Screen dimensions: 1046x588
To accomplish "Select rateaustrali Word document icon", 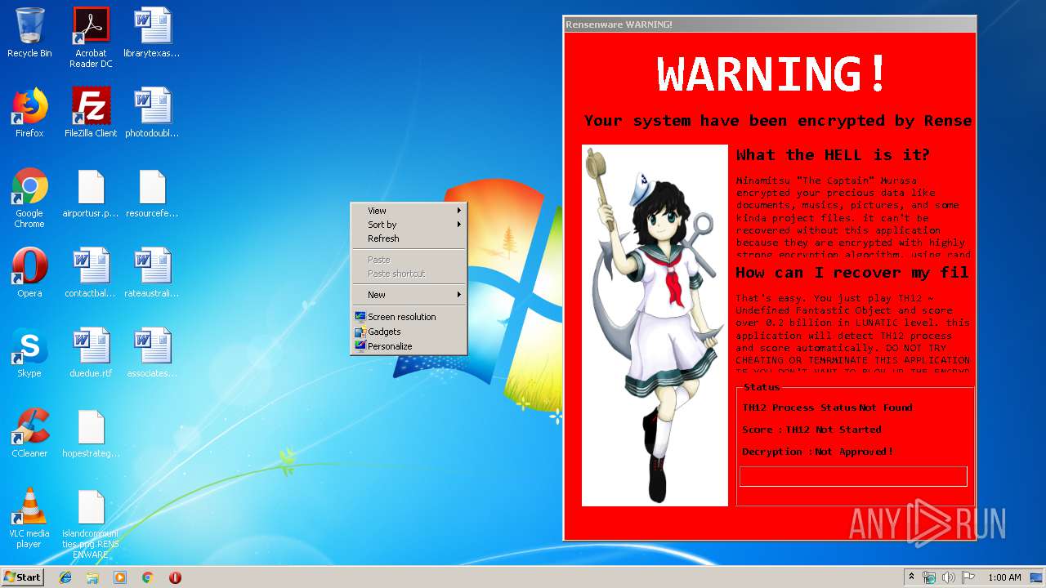I will coord(152,273).
